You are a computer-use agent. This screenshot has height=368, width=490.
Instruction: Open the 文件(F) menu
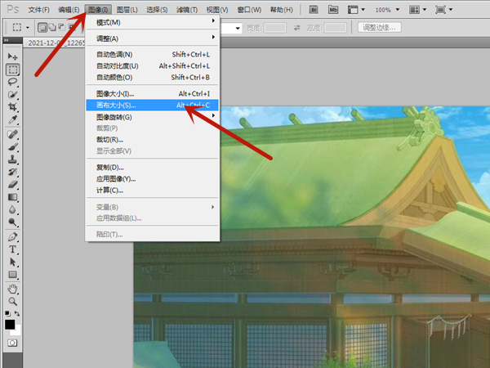(x=38, y=10)
